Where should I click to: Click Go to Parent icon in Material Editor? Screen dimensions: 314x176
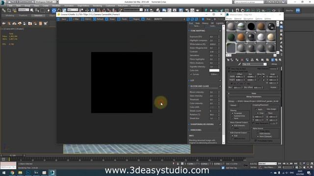tap(277, 60)
